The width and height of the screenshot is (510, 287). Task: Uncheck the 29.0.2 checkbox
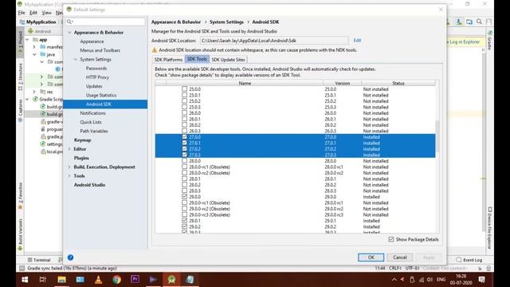pyautogui.click(x=184, y=226)
